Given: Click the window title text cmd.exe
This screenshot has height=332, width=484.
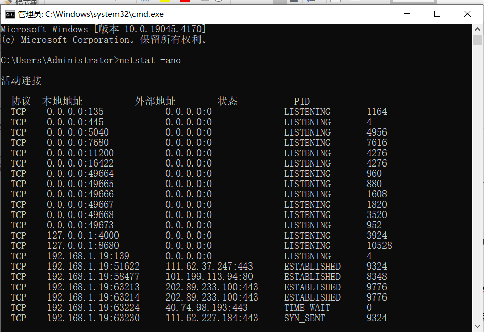Looking at the screenshot, I should pos(91,14).
